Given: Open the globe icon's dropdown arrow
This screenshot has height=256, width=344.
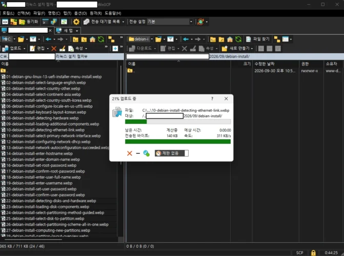Looking at the screenshot, I should pos(207,22).
